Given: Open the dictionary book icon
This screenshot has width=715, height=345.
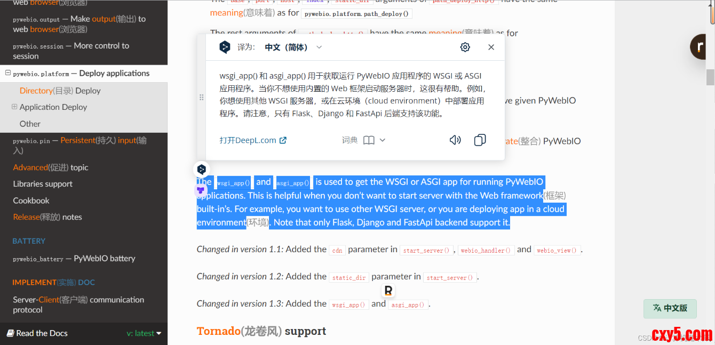Looking at the screenshot, I should (x=369, y=140).
